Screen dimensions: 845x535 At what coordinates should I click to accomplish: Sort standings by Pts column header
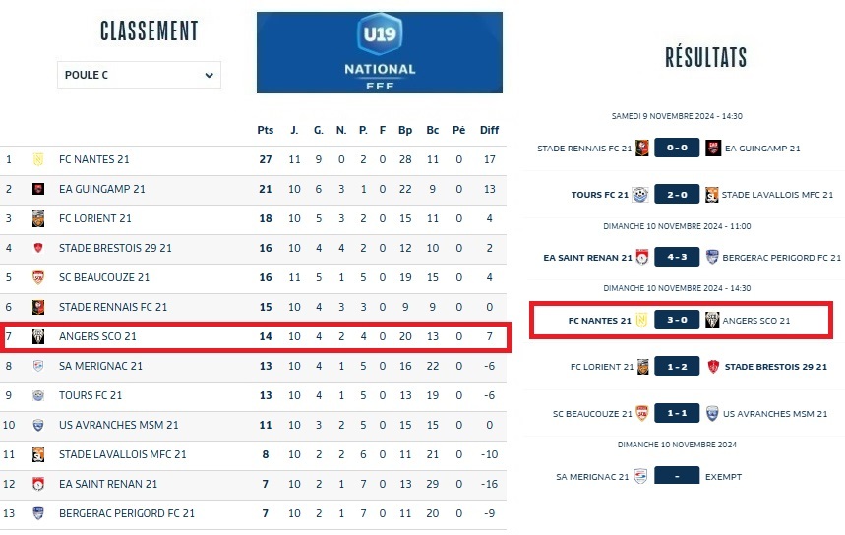pos(265,130)
